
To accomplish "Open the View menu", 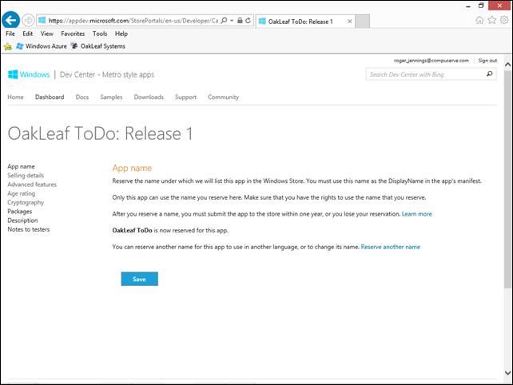I will (47, 34).
